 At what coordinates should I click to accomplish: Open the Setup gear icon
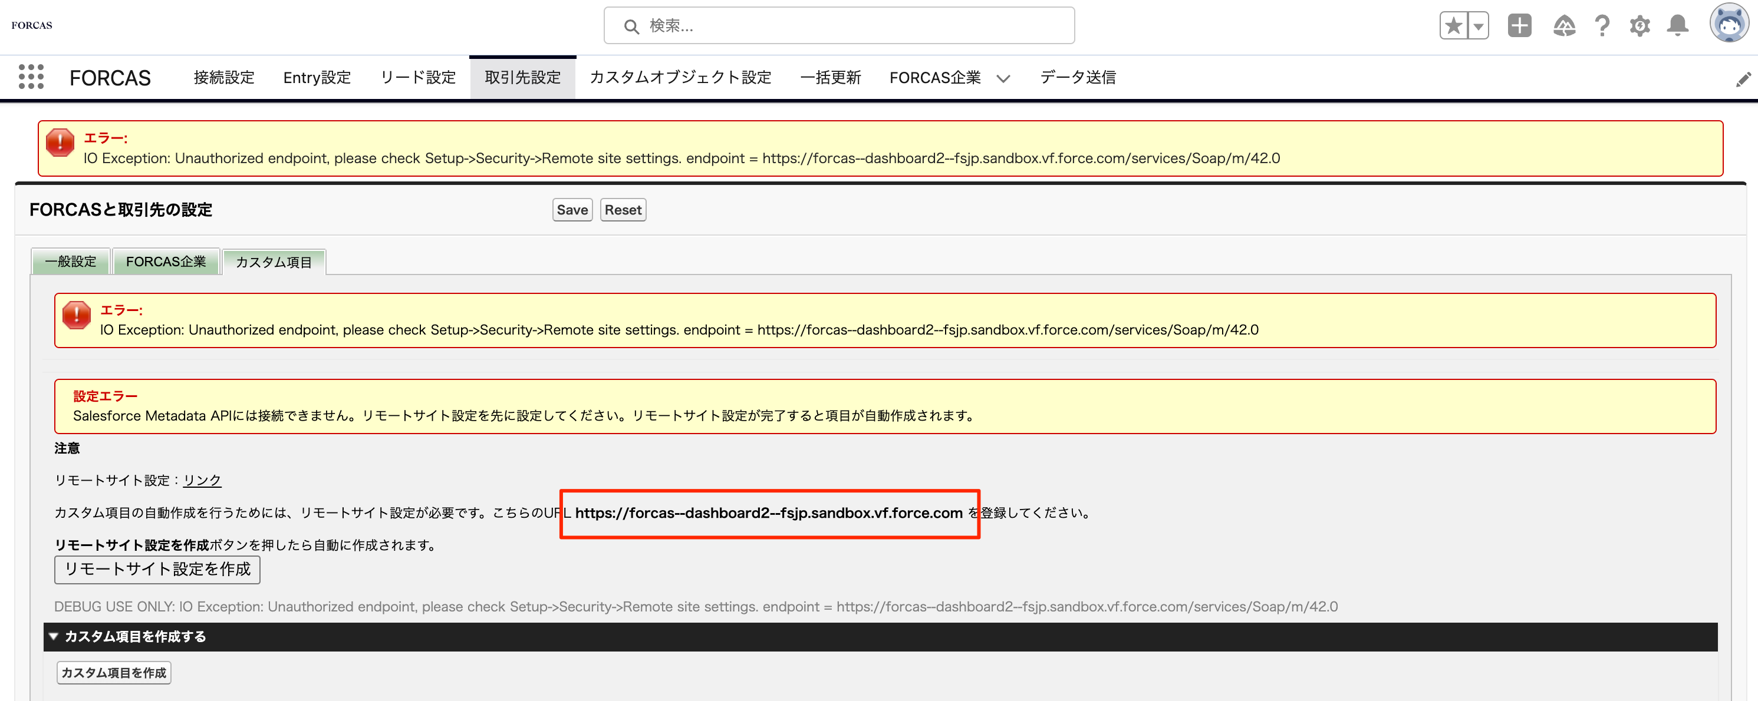pyautogui.click(x=1640, y=26)
